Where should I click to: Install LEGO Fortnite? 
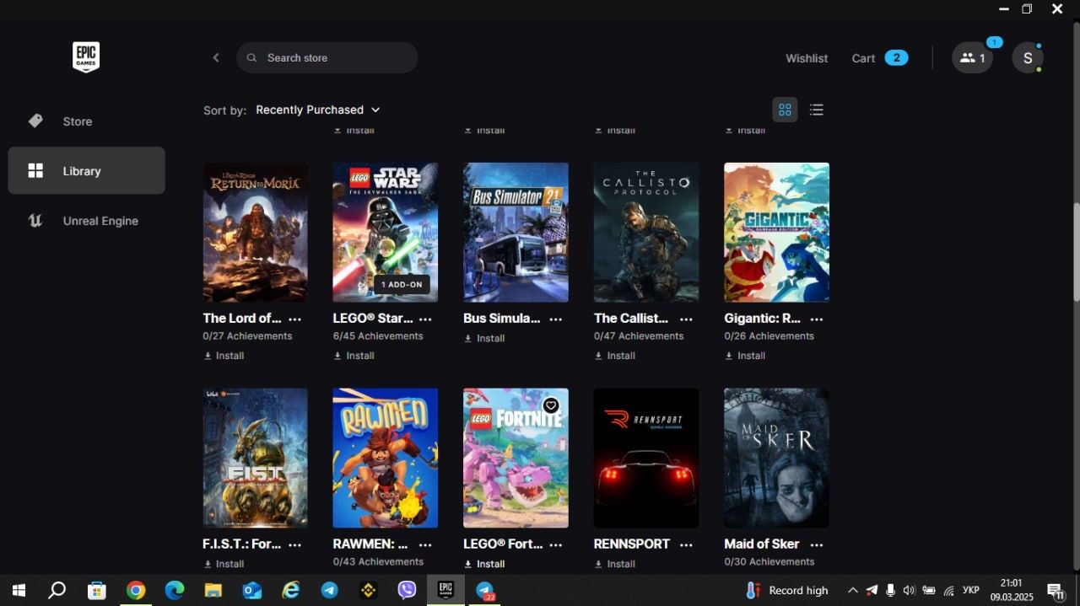484,564
